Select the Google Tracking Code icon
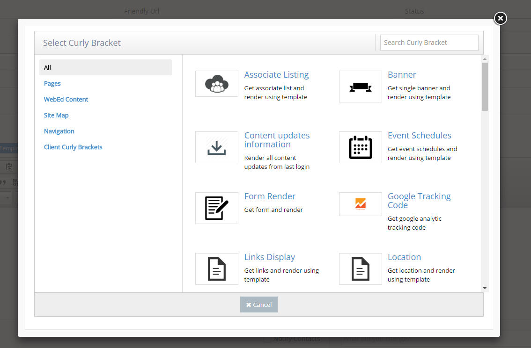 point(360,204)
